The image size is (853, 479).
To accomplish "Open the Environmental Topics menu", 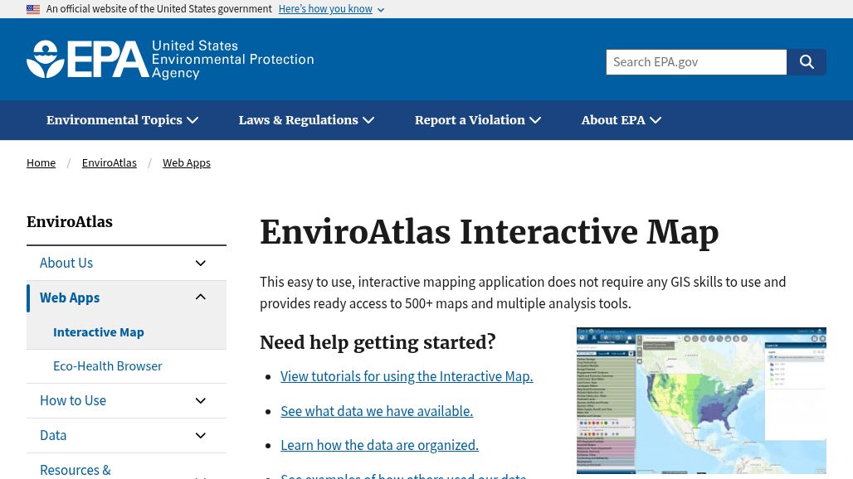I will 122,120.
